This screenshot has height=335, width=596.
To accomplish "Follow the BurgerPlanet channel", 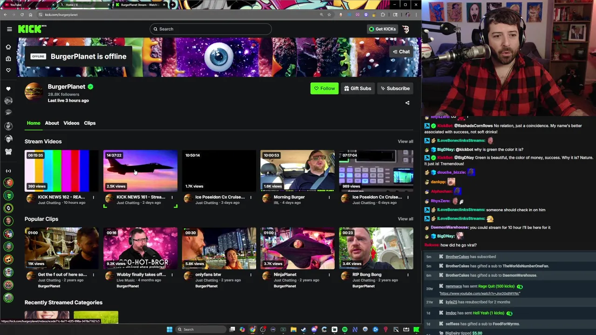I will 325,88.
